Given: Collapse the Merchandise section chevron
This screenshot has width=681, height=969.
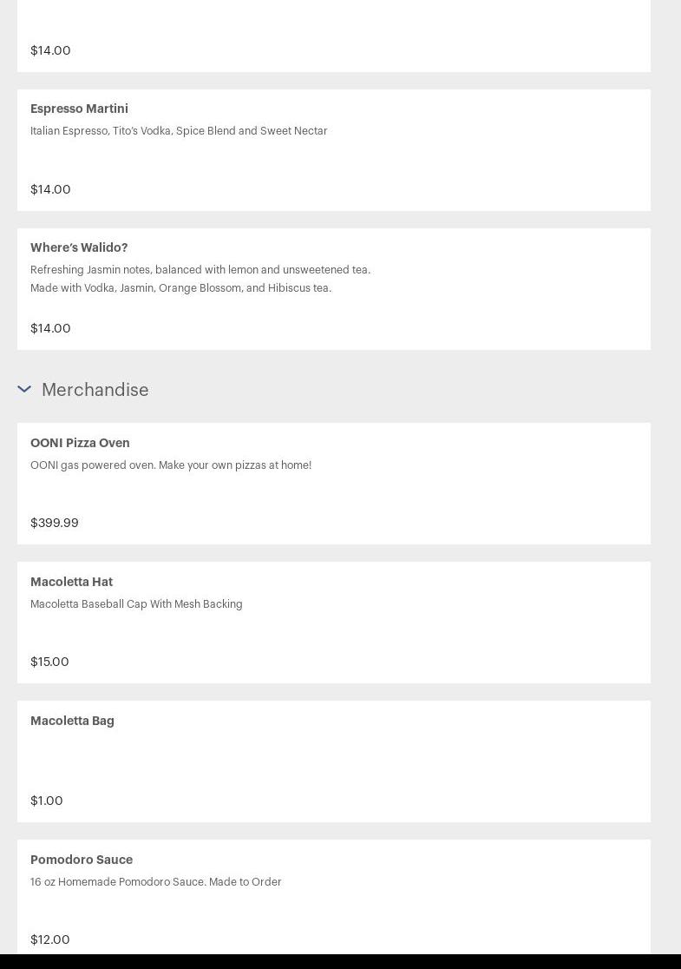Looking at the screenshot, I should (24, 389).
